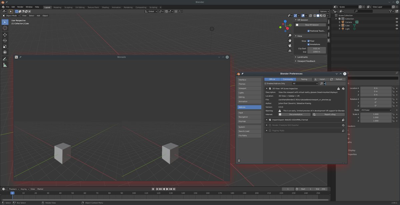Image resolution: width=400 pixels, height=205 pixels.
Task: Disable Web3D X3D/VRML2 add-on checkbox
Action: (x=270, y=120)
